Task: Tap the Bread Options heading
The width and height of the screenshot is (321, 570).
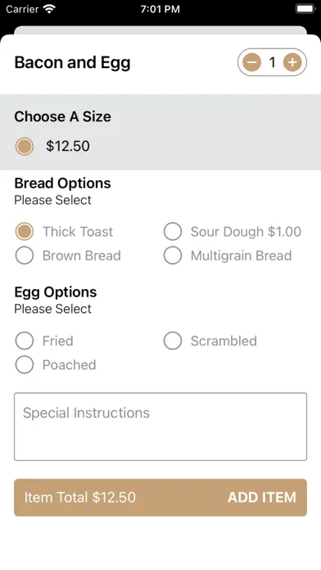Action: coord(62,183)
